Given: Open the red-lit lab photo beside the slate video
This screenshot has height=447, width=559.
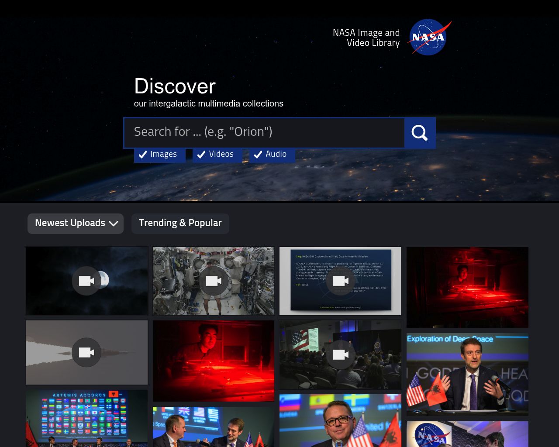Looking at the screenshot, I should (467, 287).
